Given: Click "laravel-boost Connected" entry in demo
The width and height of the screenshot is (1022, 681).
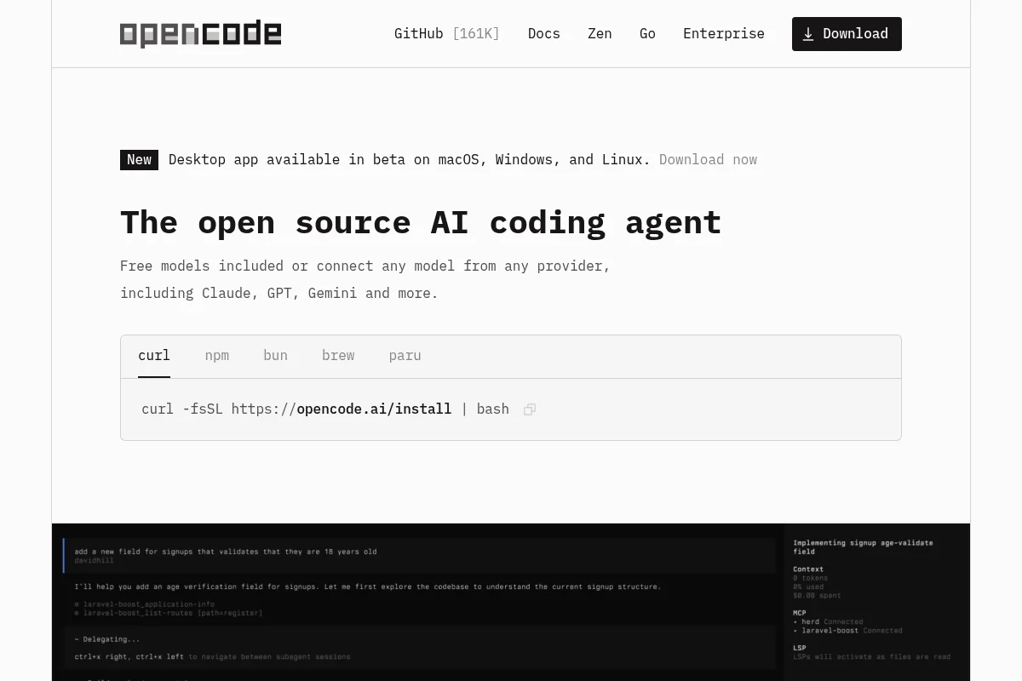Looking at the screenshot, I should coord(847,631).
